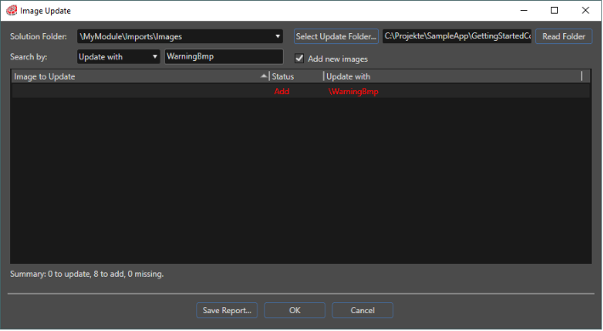
Task: Uncheck the Add new images checkbox
Action: tap(299, 59)
